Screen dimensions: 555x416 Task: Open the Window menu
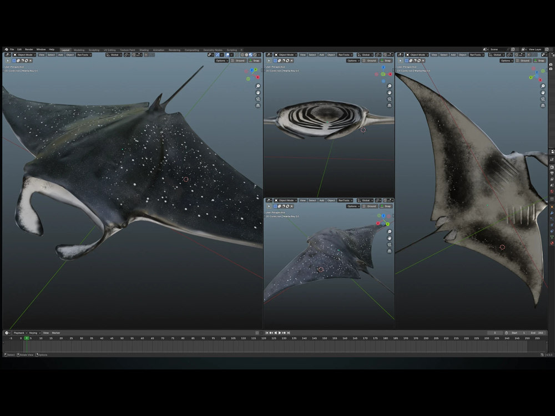[x=41, y=49]
